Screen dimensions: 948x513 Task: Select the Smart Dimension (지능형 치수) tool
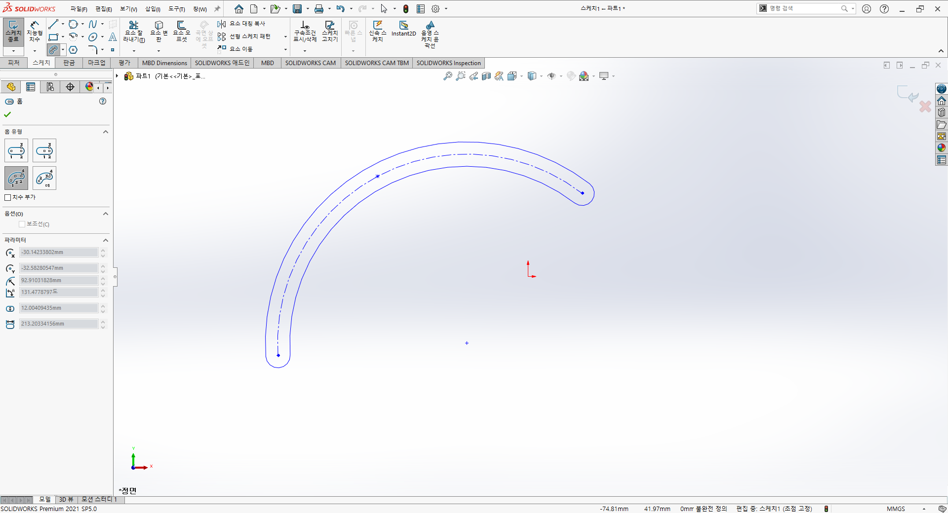(35, 32)
